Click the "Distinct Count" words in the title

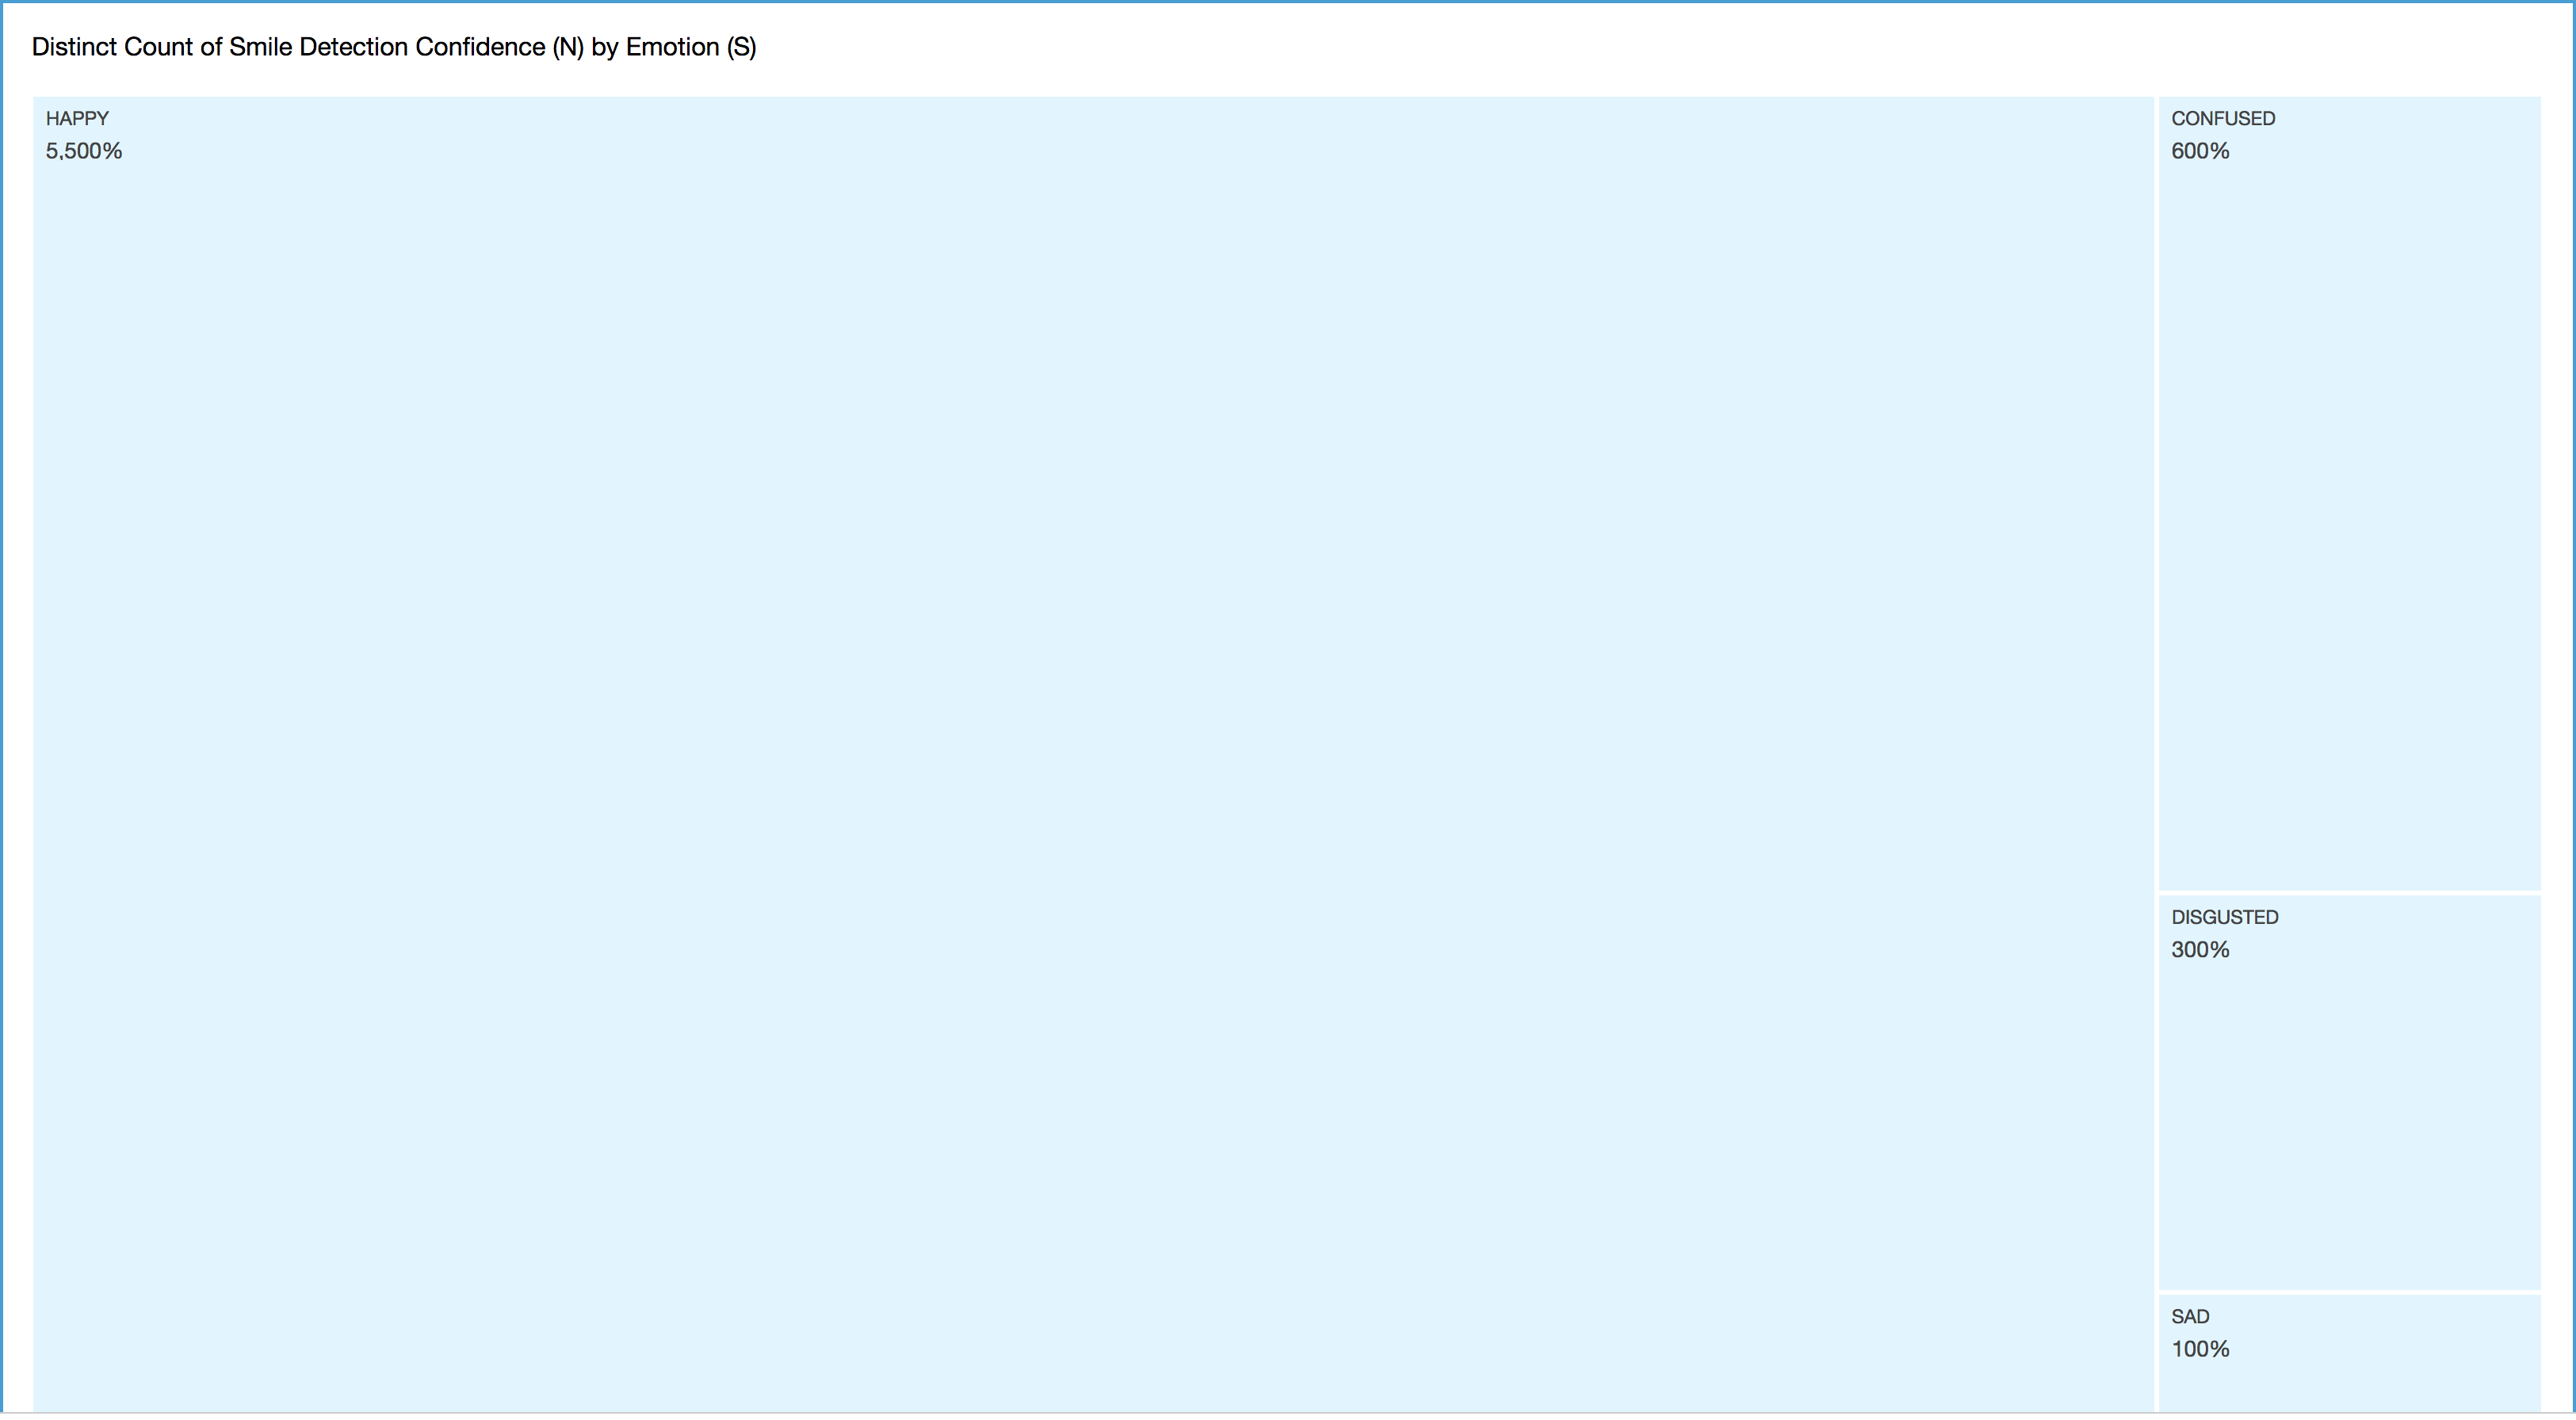(x=112, y=47)
